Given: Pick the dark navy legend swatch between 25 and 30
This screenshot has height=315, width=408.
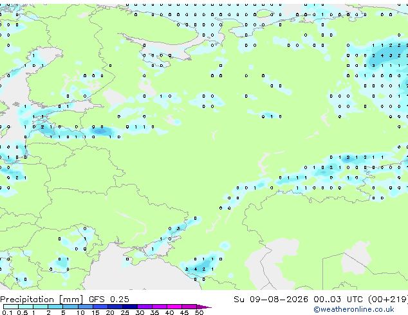Looking at the screenshot, I should [130, 307].
